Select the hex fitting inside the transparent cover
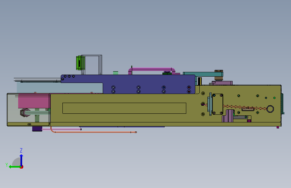This screenshot has width=291, height=188. pyautogui.click(x=25, y=112)
